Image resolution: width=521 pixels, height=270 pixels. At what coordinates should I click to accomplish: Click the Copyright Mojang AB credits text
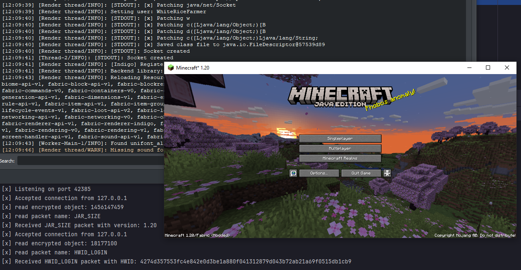coord(475,235)
